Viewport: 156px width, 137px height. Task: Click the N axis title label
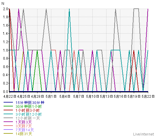(3, 4)
